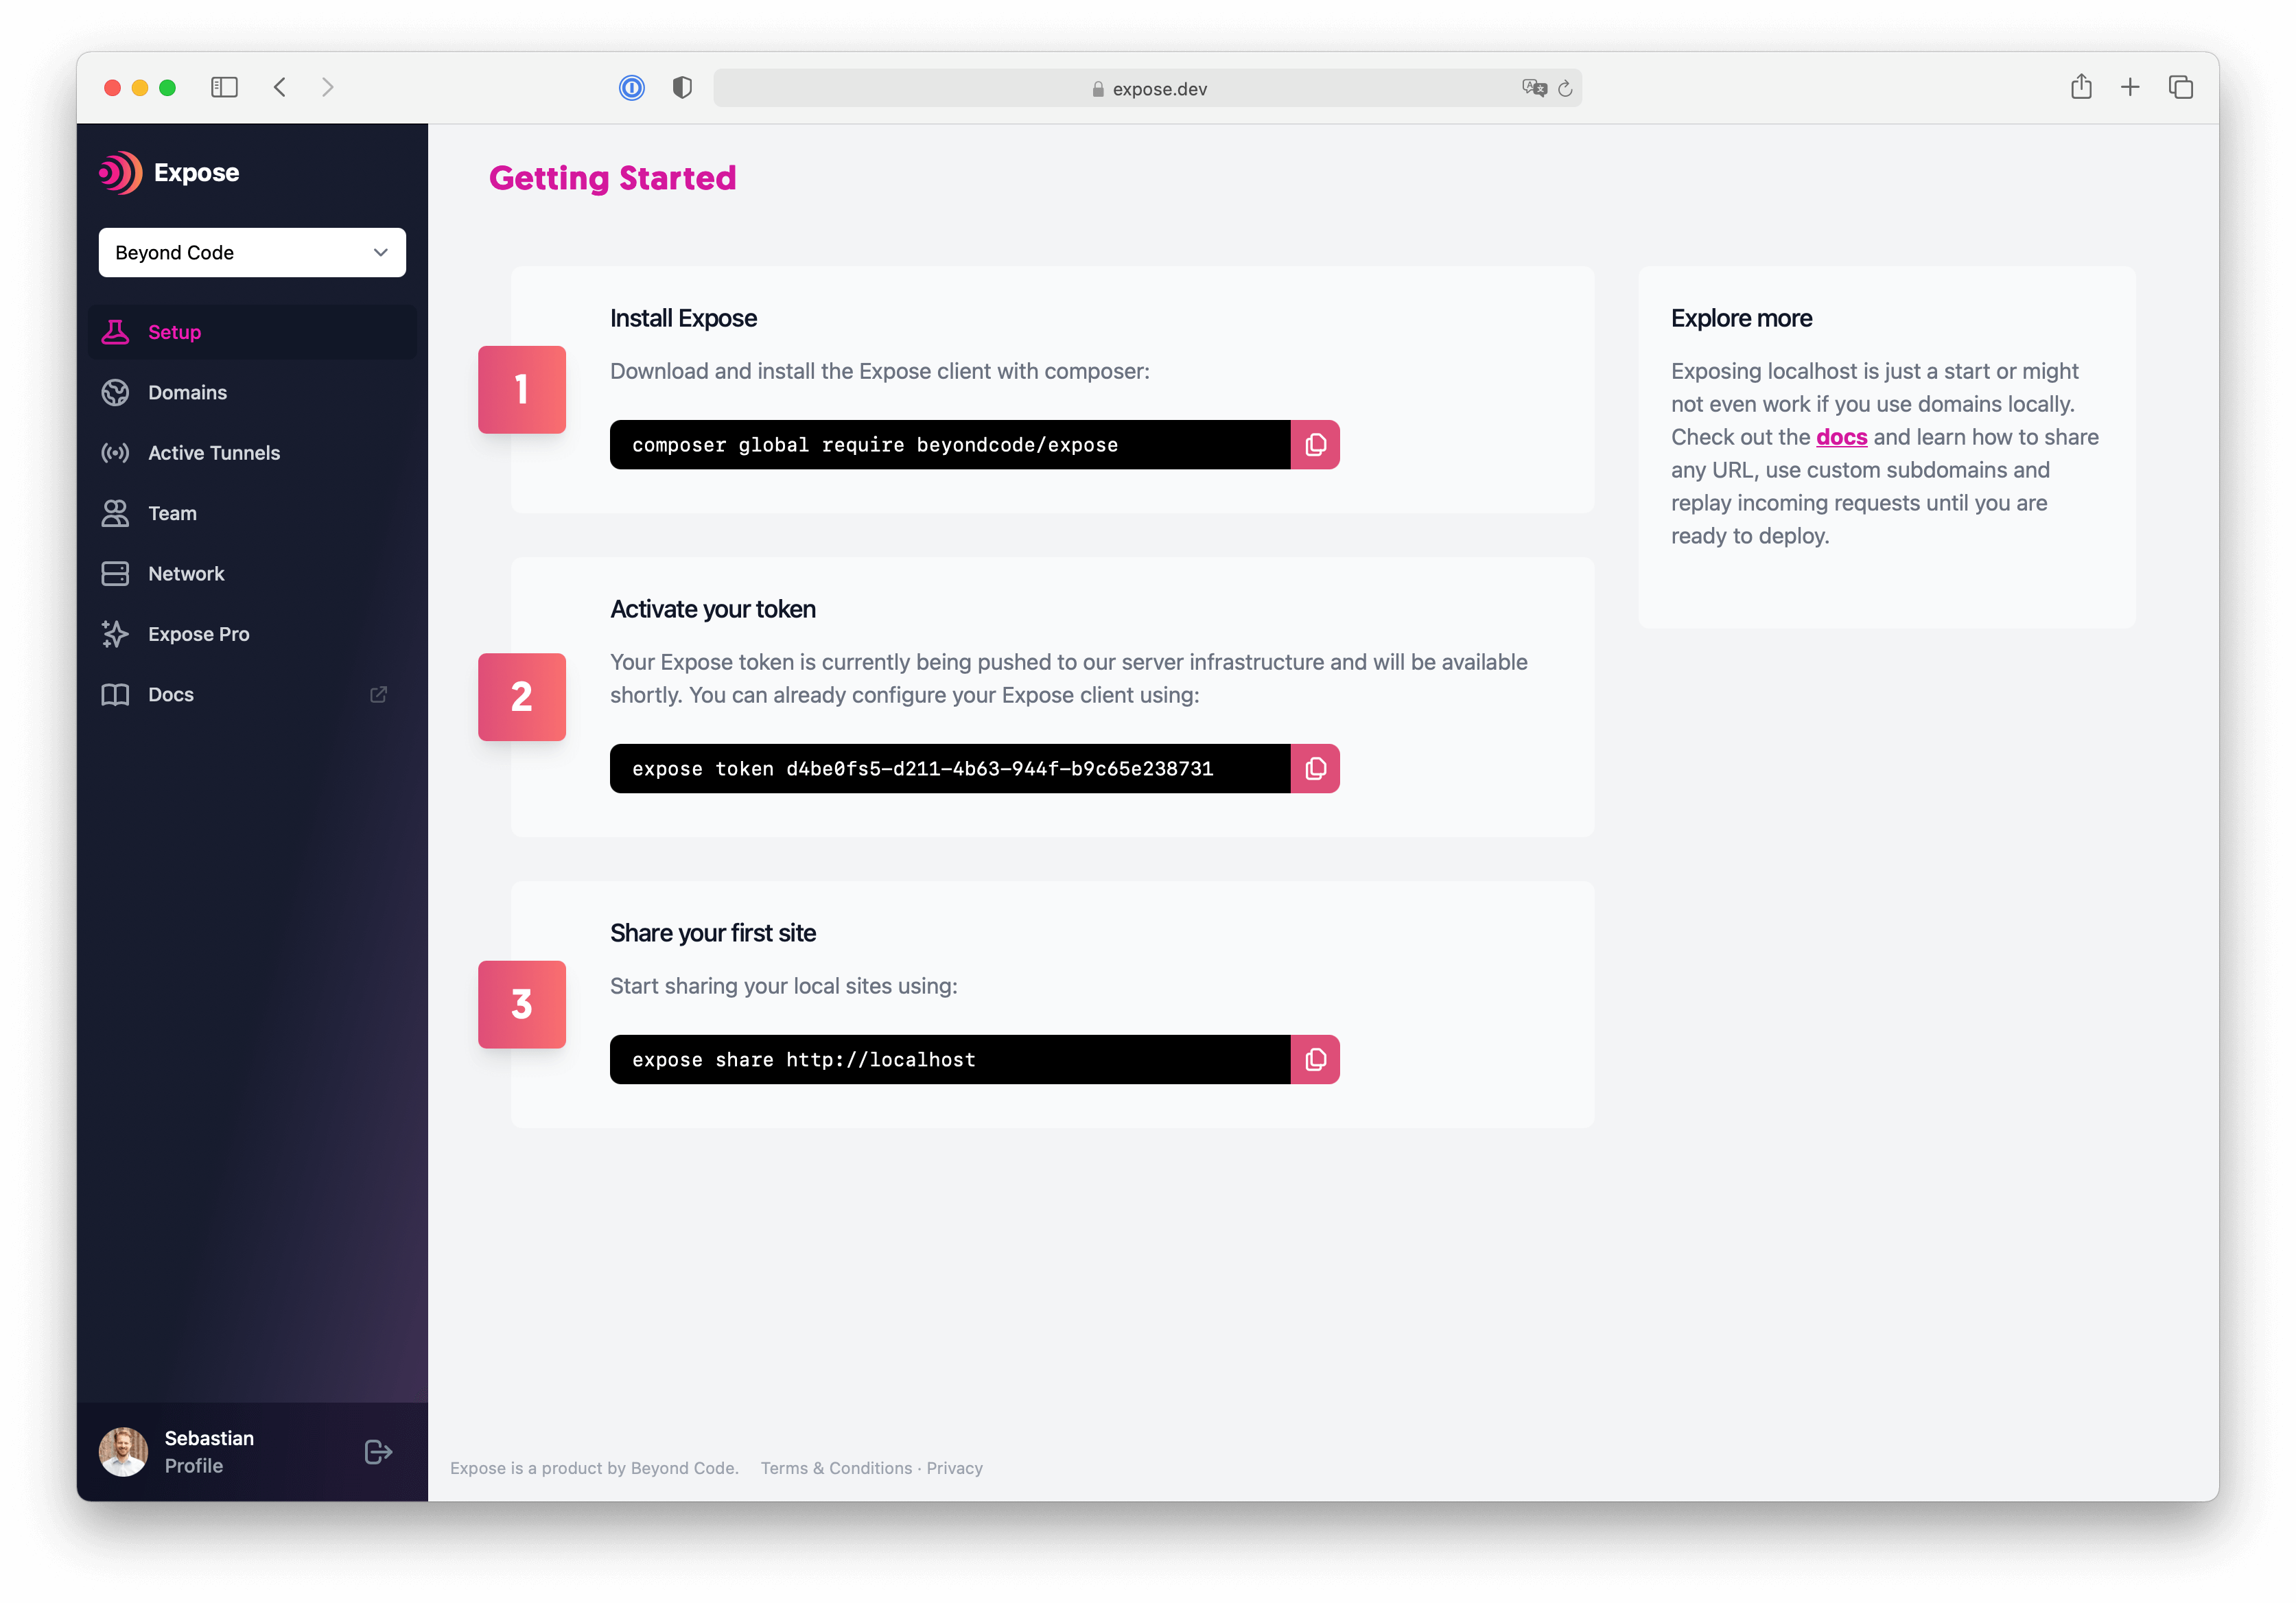Click the Docs book icon
This screenshot has width=2296, height=1603.
tap(115, 694)
